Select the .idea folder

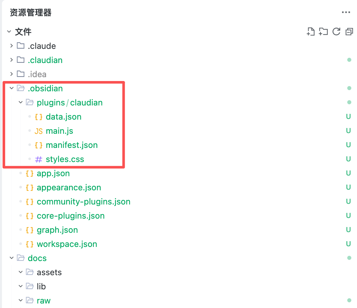coord(37,74)
